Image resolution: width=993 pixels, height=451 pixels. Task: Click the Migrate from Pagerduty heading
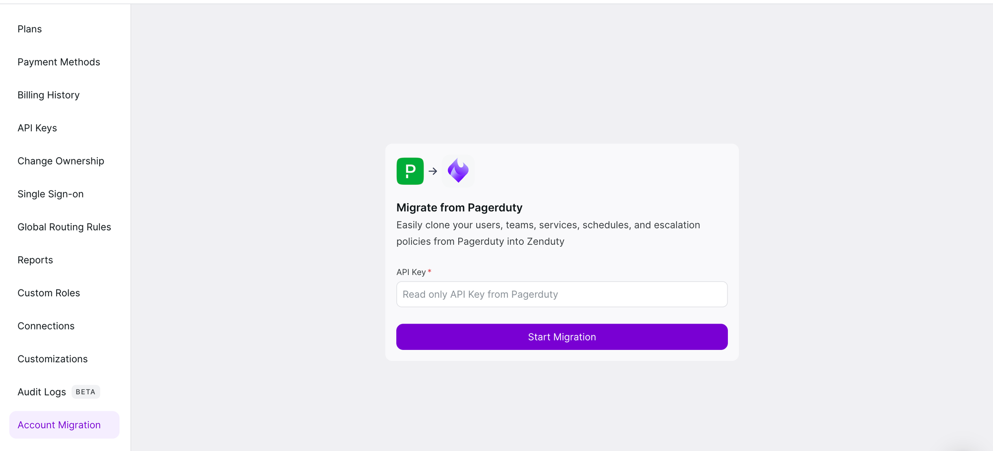tap(459, 208)
